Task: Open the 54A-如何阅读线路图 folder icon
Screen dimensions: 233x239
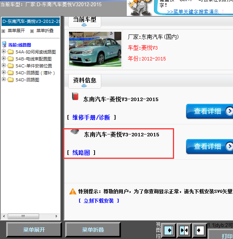Action: coord(10,52)
